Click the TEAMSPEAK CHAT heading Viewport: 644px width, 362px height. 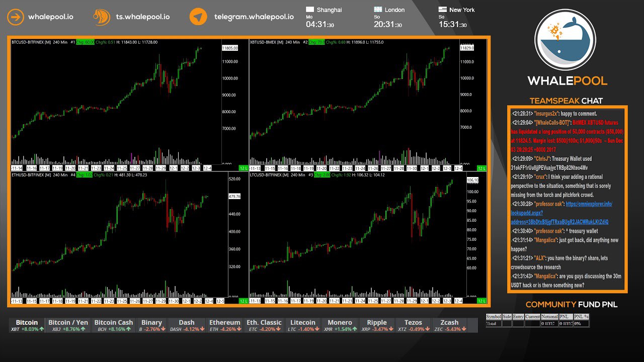point(566,101)
